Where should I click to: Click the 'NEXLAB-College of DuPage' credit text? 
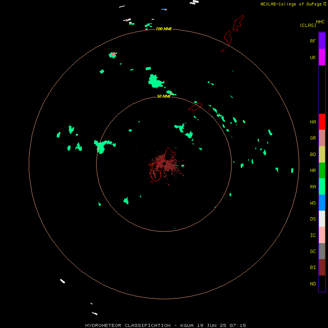point(291,4)
